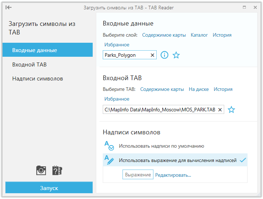Image resolution: width=263 pixels, height=199 pixels.
Task: Start the tool with 'Запуск' button
Action: (49, 188)
